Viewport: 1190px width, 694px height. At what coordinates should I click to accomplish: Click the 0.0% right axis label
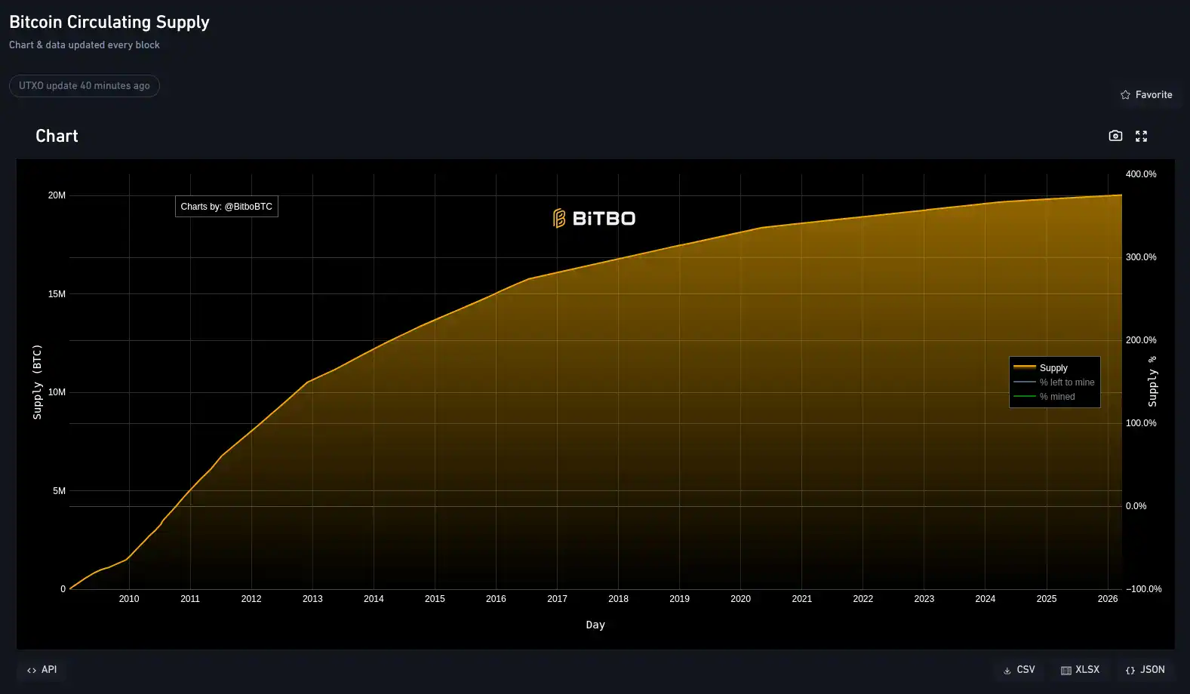click(1136, 506)
